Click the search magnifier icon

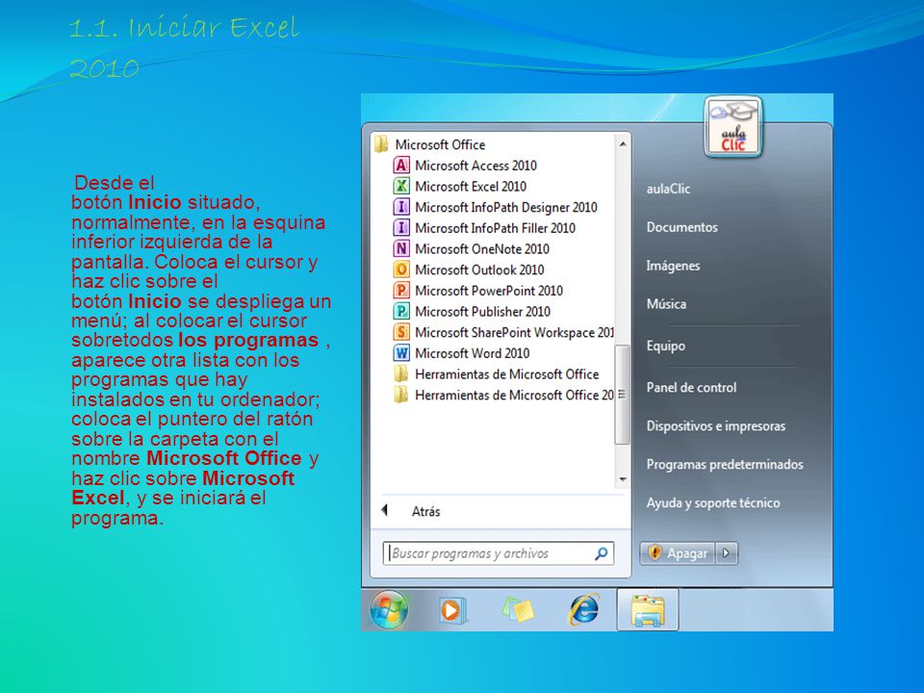click(601, 553)
